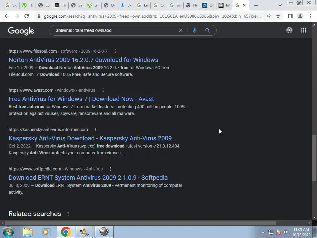Open more options for Kaspersky informer result
The width and height of the screenshot is (317, 238).
(x=96, y=130)
